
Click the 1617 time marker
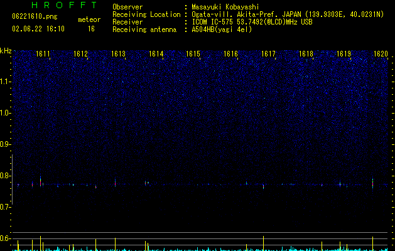268,54
